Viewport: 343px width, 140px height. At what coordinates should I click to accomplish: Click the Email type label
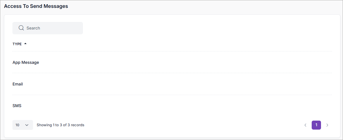(18, 84)
